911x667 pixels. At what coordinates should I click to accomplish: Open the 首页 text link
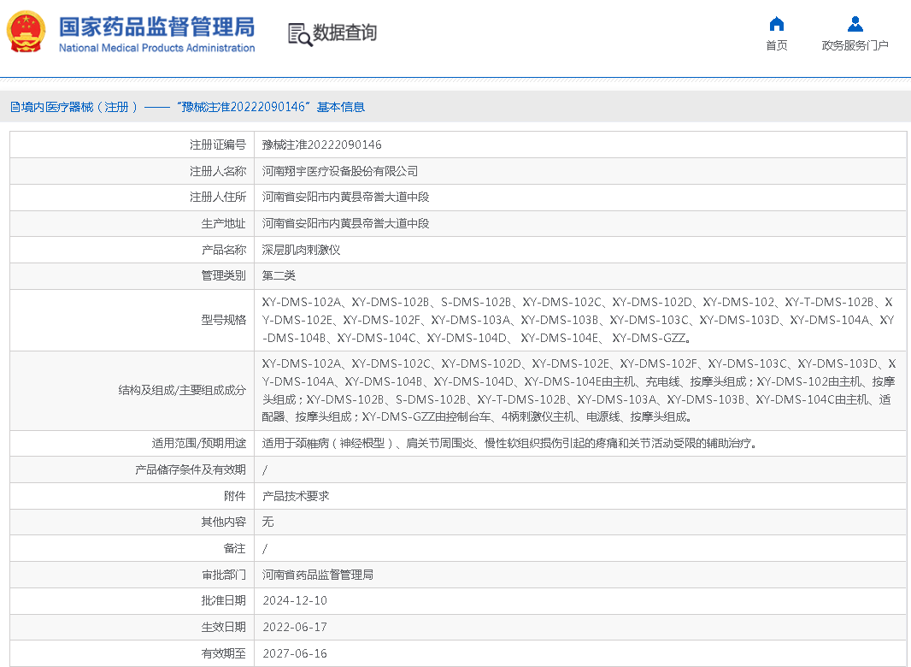tap(776, 45)
